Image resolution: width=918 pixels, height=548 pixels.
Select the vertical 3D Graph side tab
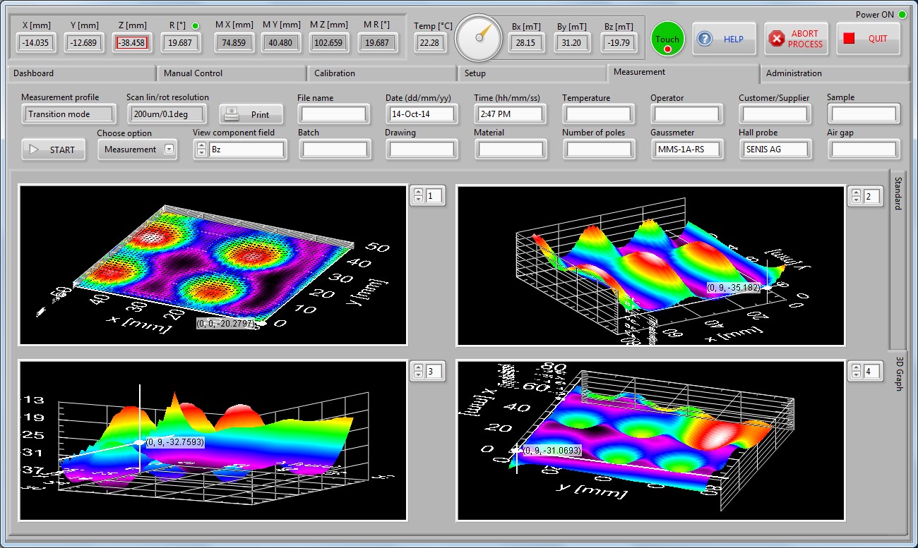tap(898, 373)
